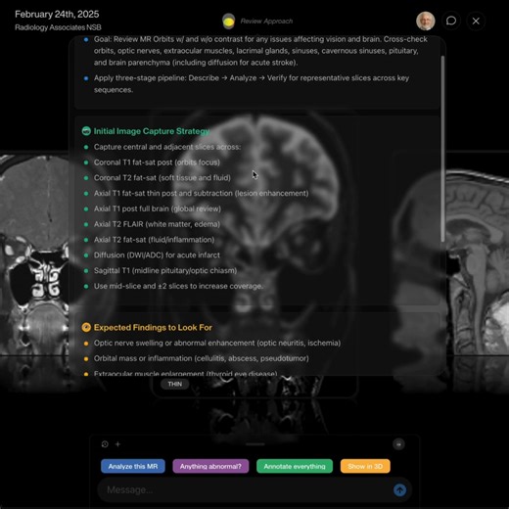The image size is (509, 509).
Task: Select the THIN series tag
Action: (175, 384)
